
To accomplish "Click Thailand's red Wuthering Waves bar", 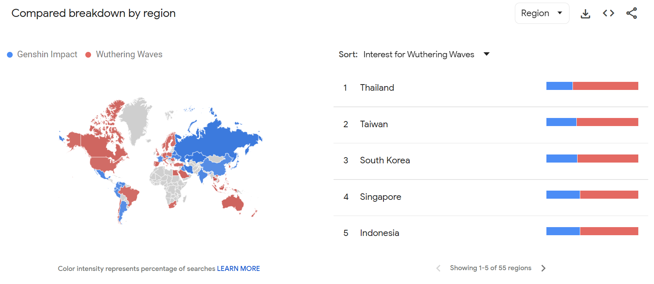I will [605, 86].
